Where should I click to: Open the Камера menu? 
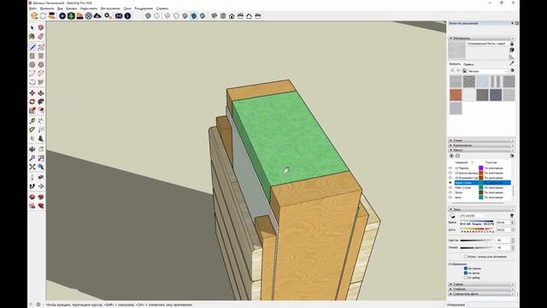(72, 9)
